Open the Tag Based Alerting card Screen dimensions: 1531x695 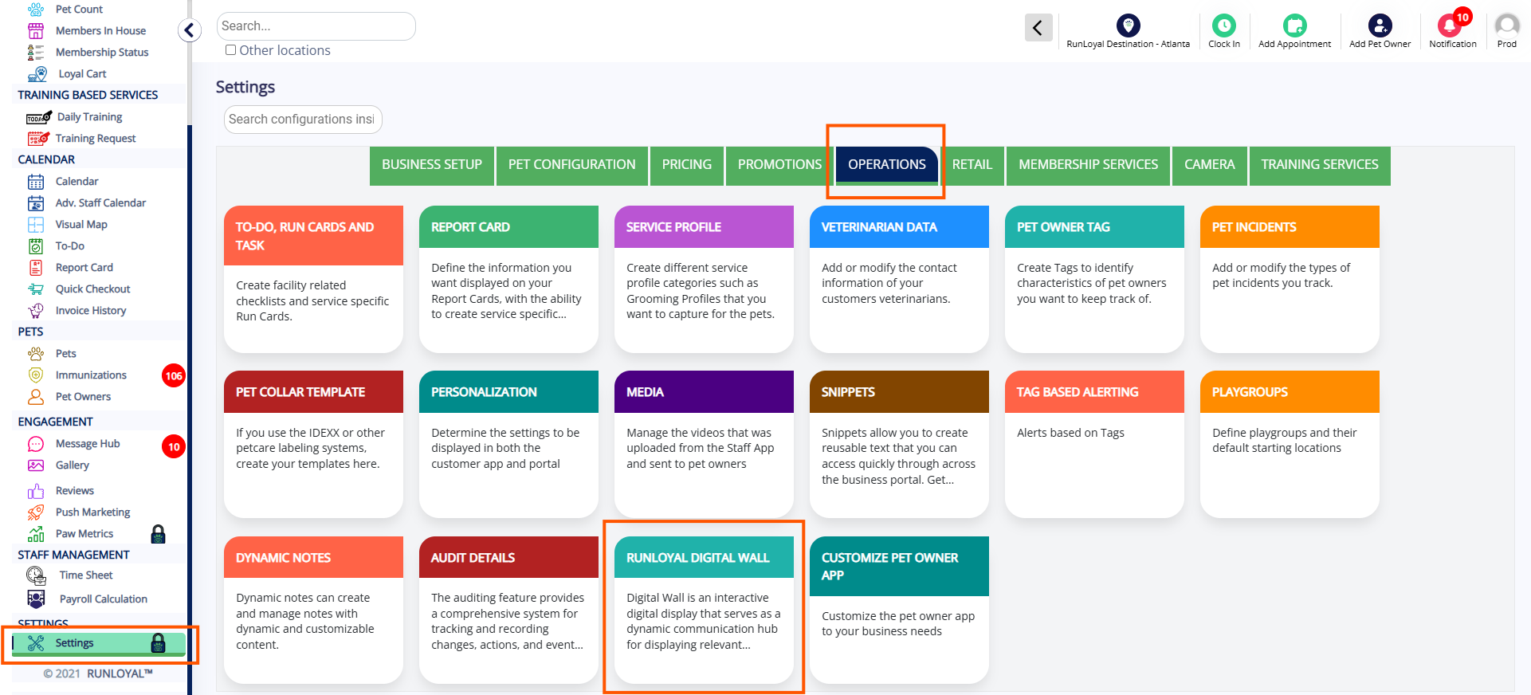click(1094, 444)
